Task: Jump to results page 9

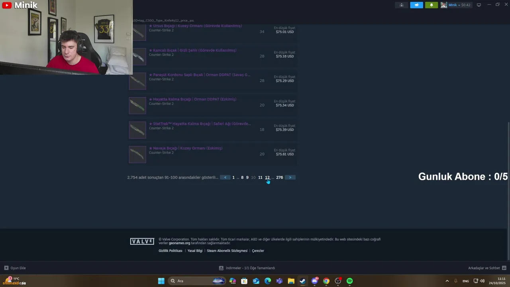Action: coord(247,177)
